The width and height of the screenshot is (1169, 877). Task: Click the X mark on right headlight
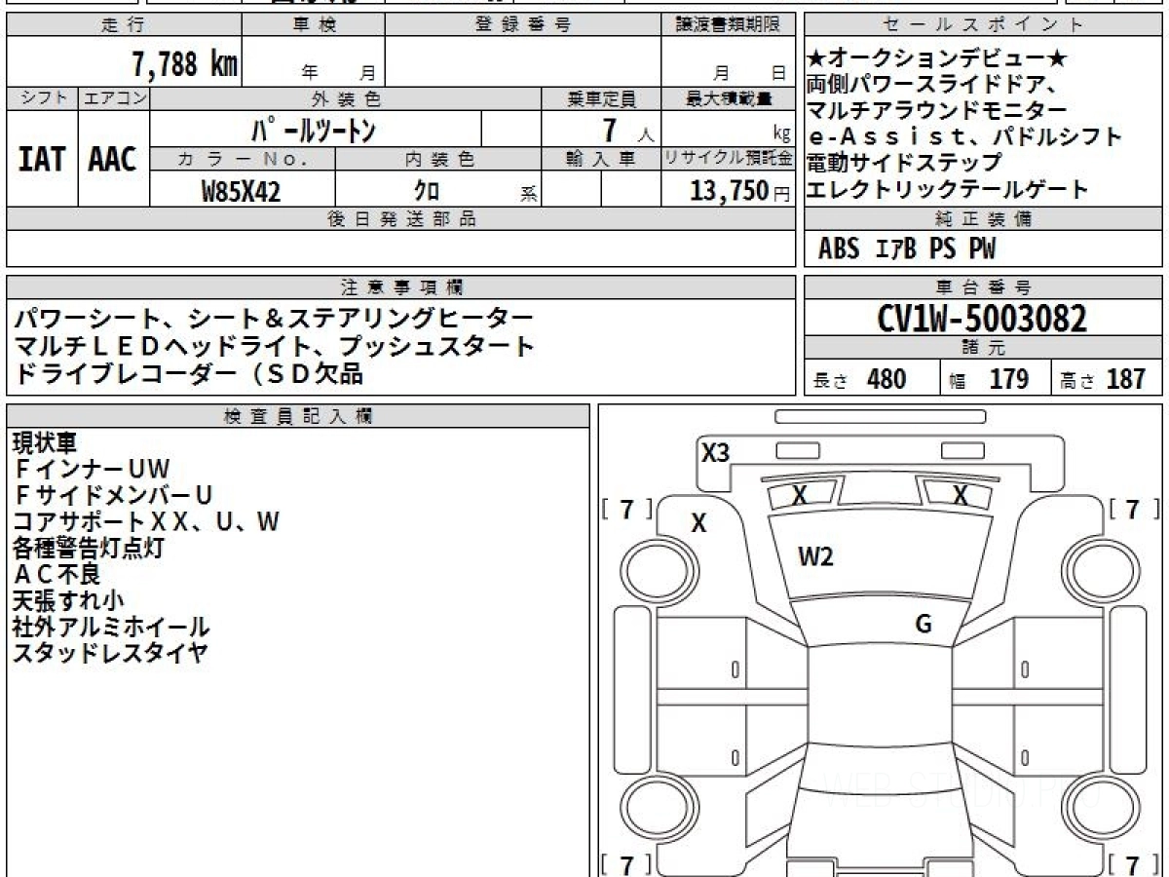pos(960,495)
